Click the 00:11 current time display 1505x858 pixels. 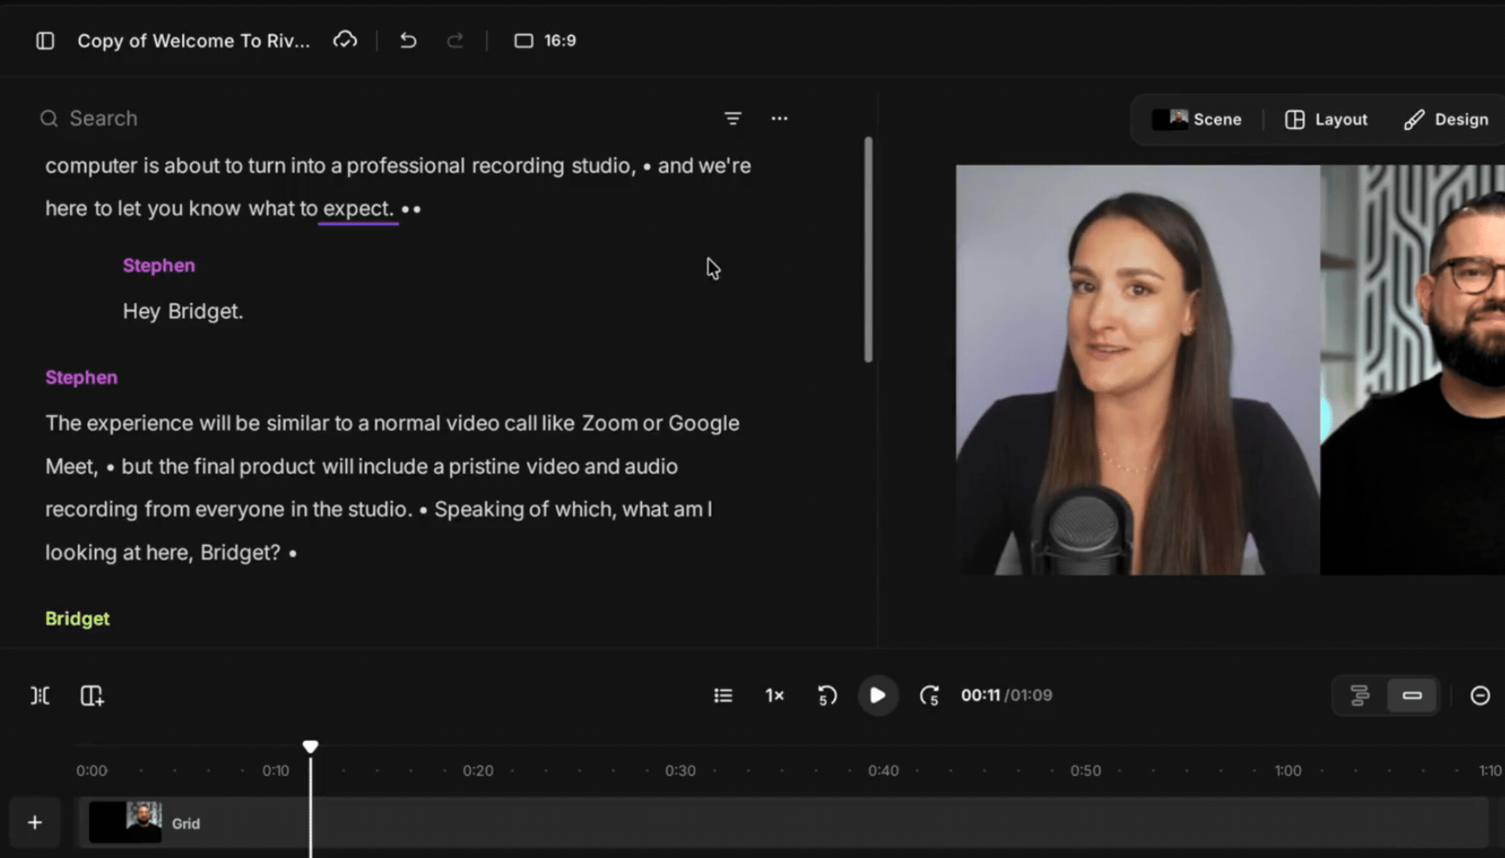[x=980, y=695]
